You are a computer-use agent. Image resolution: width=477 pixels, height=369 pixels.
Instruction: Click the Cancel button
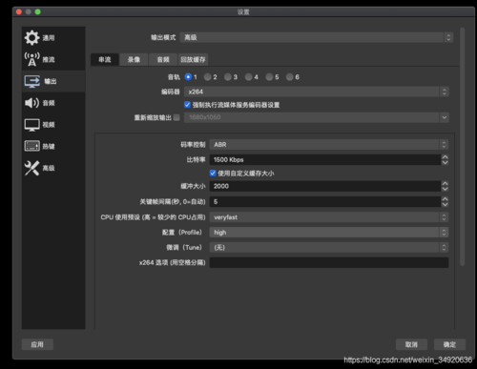click(x=411, y=344)
